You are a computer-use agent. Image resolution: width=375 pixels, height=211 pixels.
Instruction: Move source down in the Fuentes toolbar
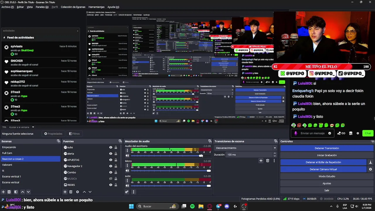pos(90,192)
